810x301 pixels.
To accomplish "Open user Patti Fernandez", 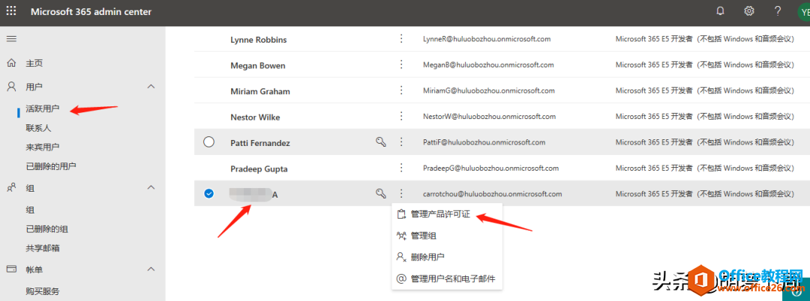I will click(x=259, y=143).
